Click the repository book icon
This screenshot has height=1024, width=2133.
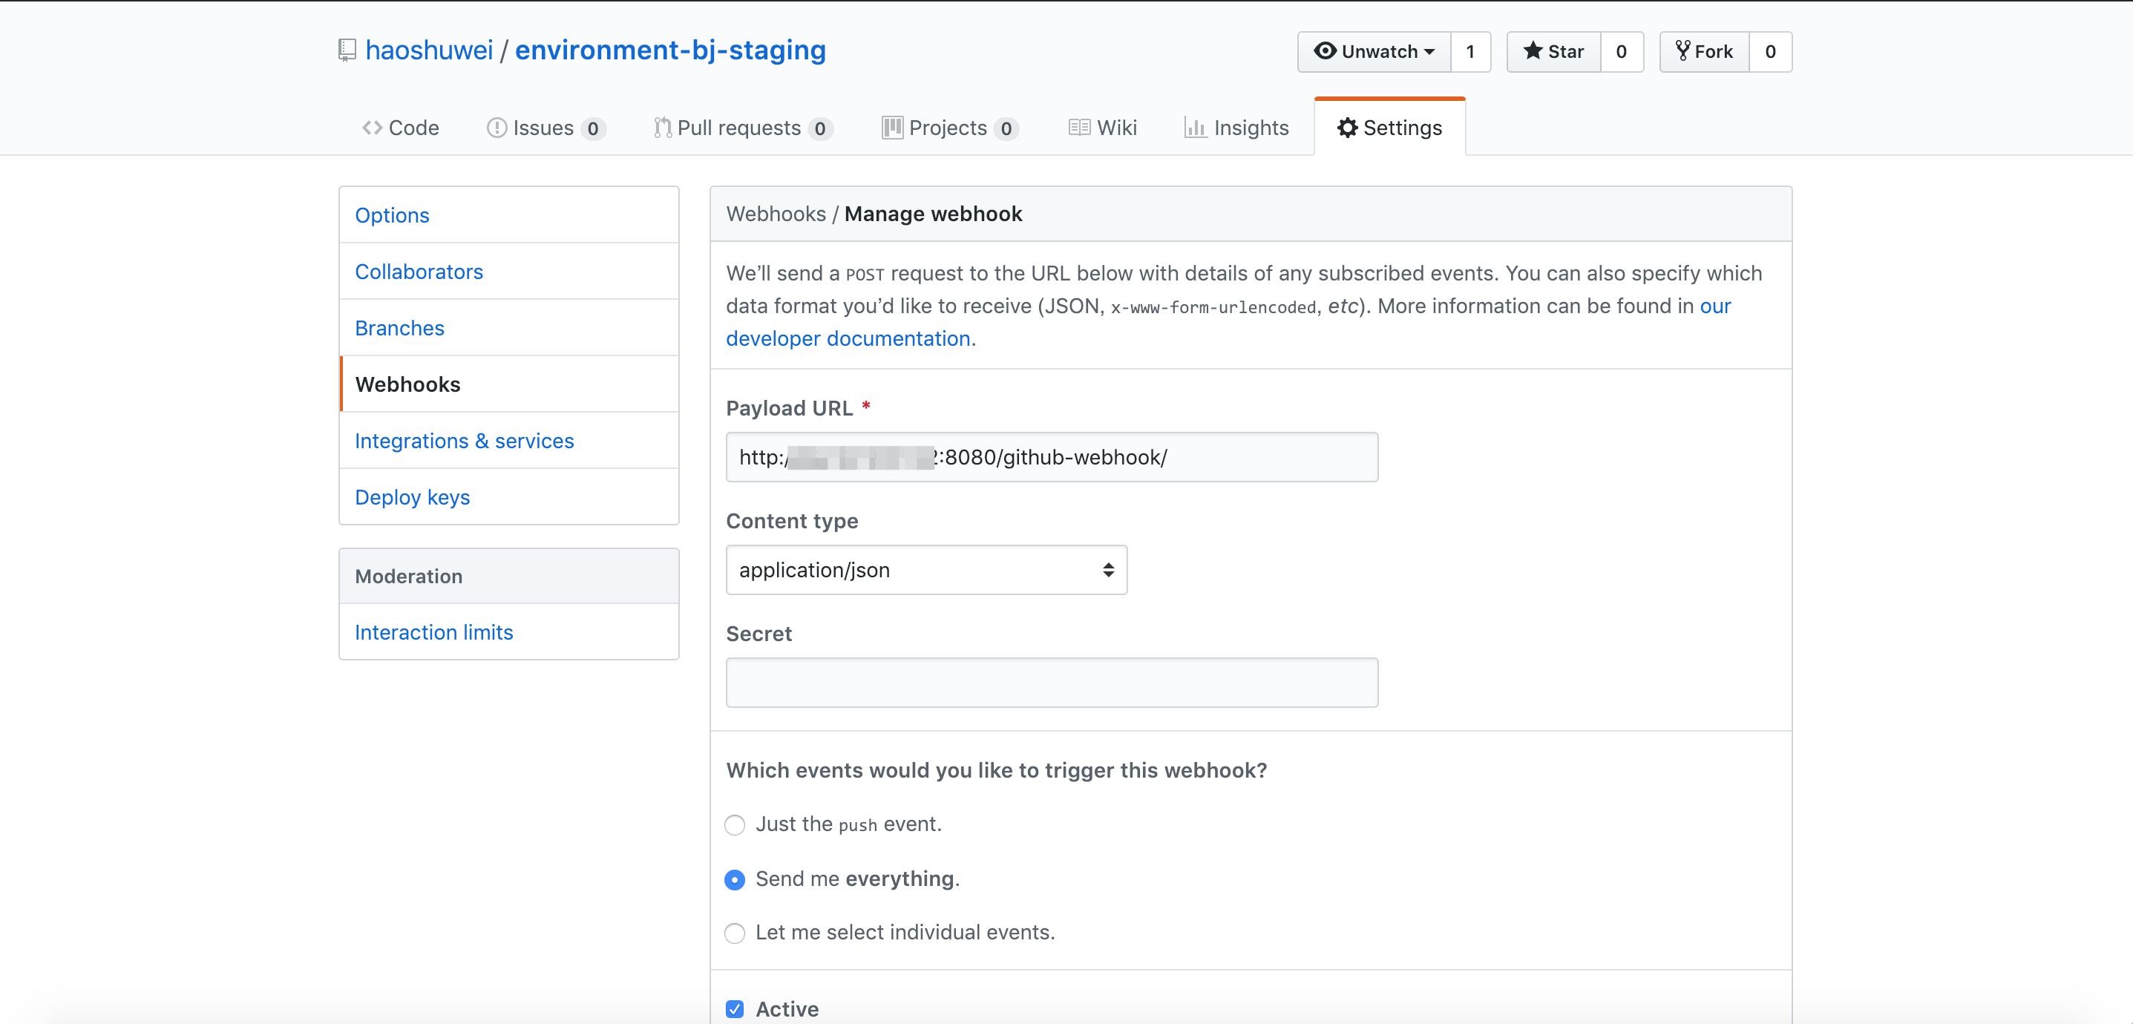click(x=347, y=50)
